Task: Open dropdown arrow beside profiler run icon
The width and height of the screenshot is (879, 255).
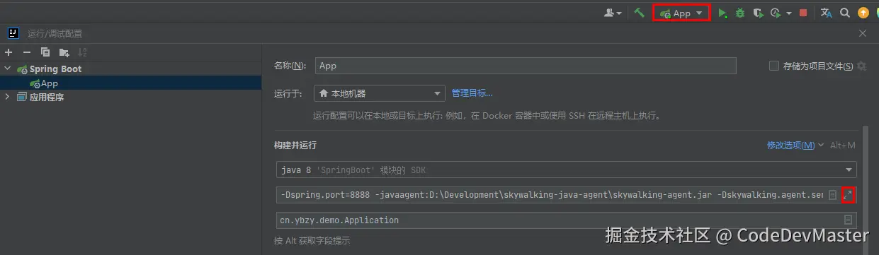Action: click(789, 13)
